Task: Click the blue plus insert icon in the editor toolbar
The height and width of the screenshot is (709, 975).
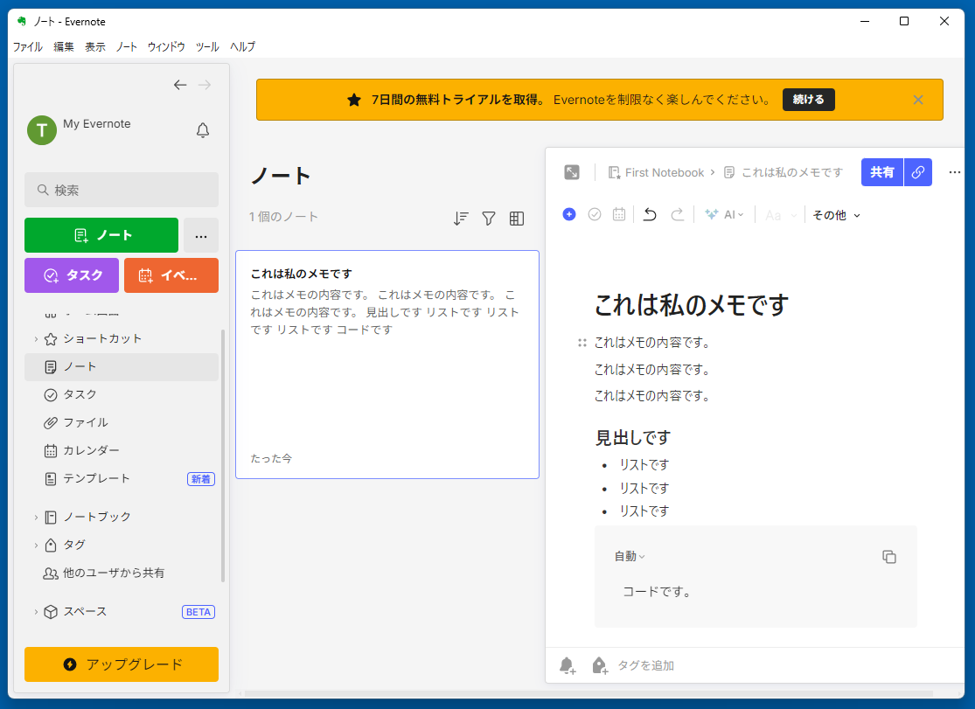Action: point(569,214)
